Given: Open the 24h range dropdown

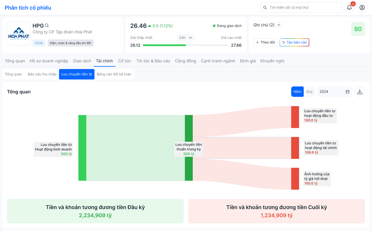Looking at the screenshot, I should tap(186, 38).
